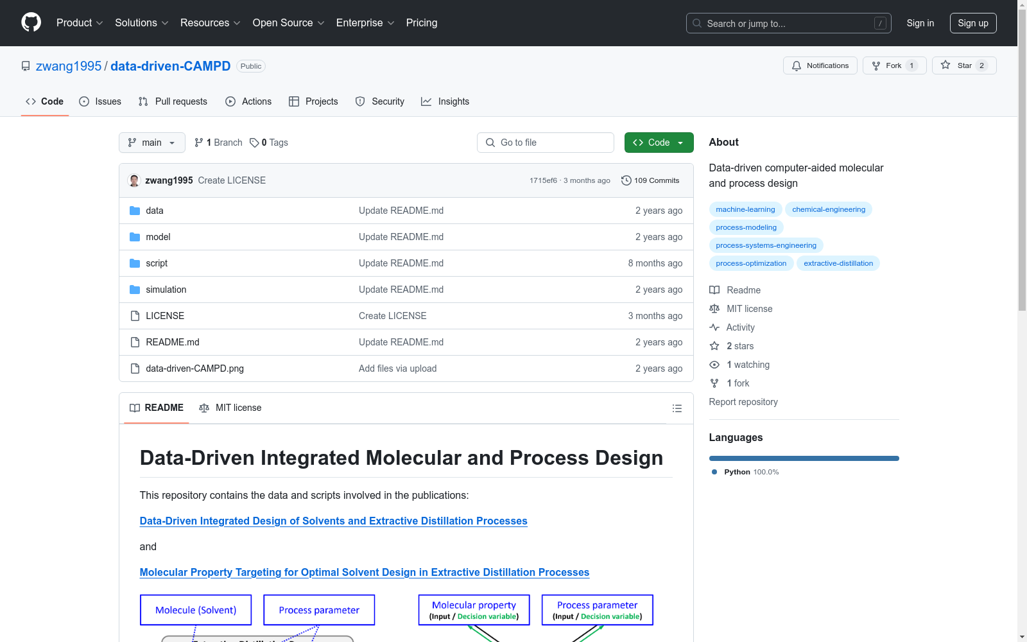
Task: Open the chemical-engineering topic tag
Action: click(x=829, y=209)
